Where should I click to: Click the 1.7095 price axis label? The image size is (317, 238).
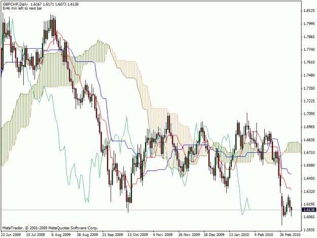click(309, 114)
